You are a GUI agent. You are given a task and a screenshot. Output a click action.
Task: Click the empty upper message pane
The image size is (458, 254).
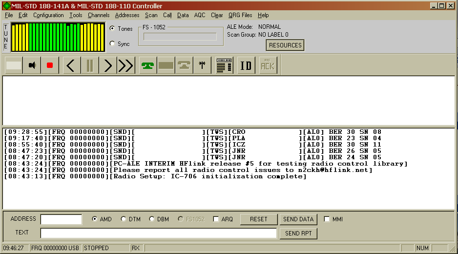pos(229,101)
